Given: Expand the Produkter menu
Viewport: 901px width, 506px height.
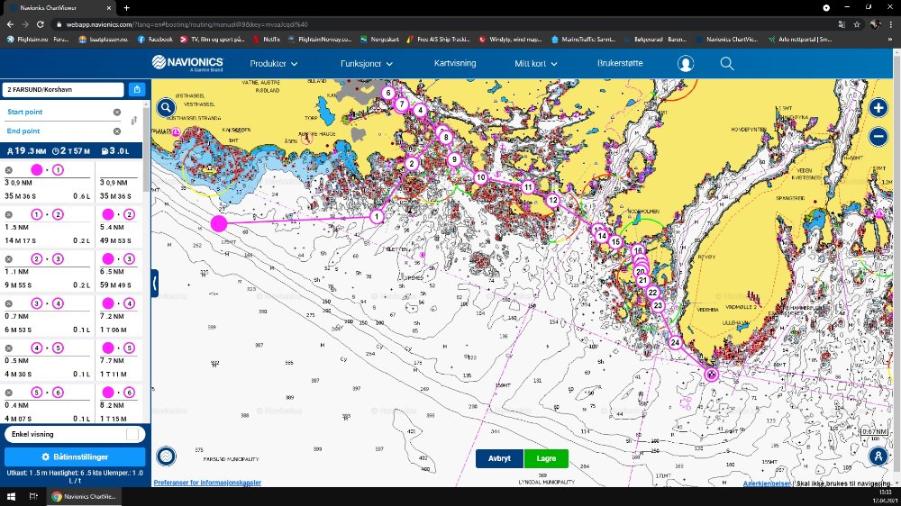Looking at the screenshot, I should [x=274, y=64].
